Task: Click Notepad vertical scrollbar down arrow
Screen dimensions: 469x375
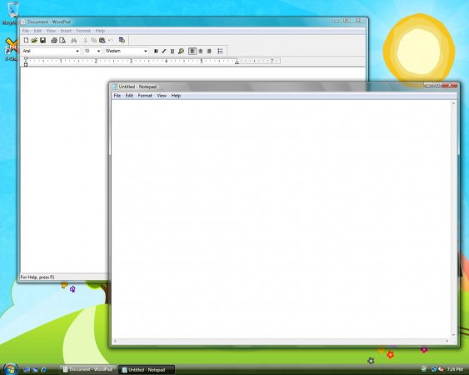Action: click(454, 335)
